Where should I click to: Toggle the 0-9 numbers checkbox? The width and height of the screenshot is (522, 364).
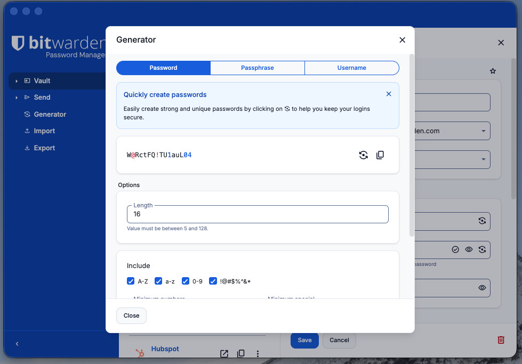tap(186, 281)
